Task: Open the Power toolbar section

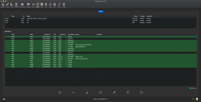Action: (50, 5)
